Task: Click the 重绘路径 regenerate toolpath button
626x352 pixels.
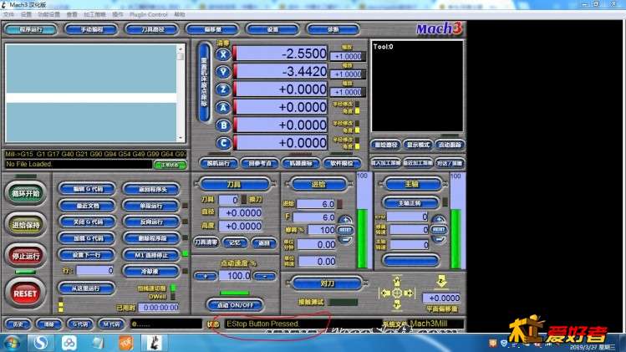Action: [x=385, y=145]
